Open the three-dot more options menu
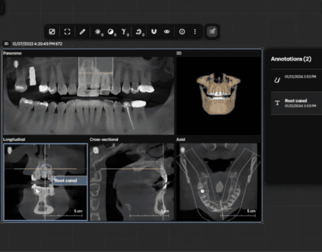322x252 pixels. point(195,32)
